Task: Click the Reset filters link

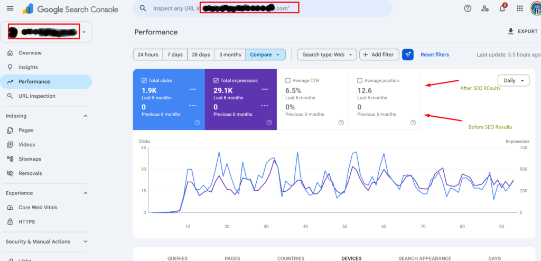Action: (x=435, y=54)
